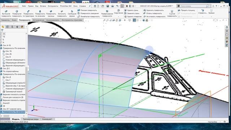This screenshot has width=231, height=130.
Task: Open FeatureManager design tree tab icon
Action: pos(3,27)
